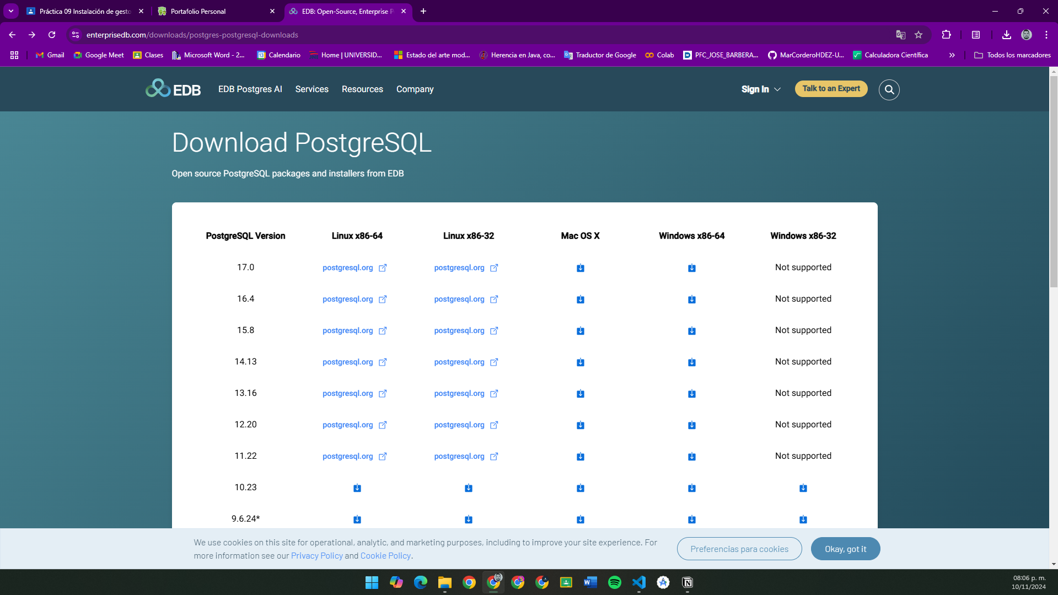
Task: Download PostgreSQL 11.22 for Windows x86-64
Action: (692, 457)
